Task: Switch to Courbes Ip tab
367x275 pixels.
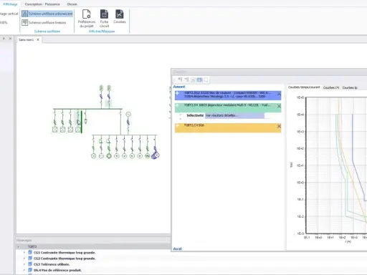Action: [350, 87]
